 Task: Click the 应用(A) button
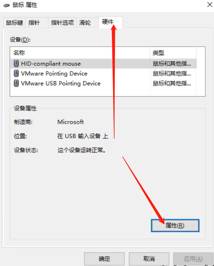[193, 259]
